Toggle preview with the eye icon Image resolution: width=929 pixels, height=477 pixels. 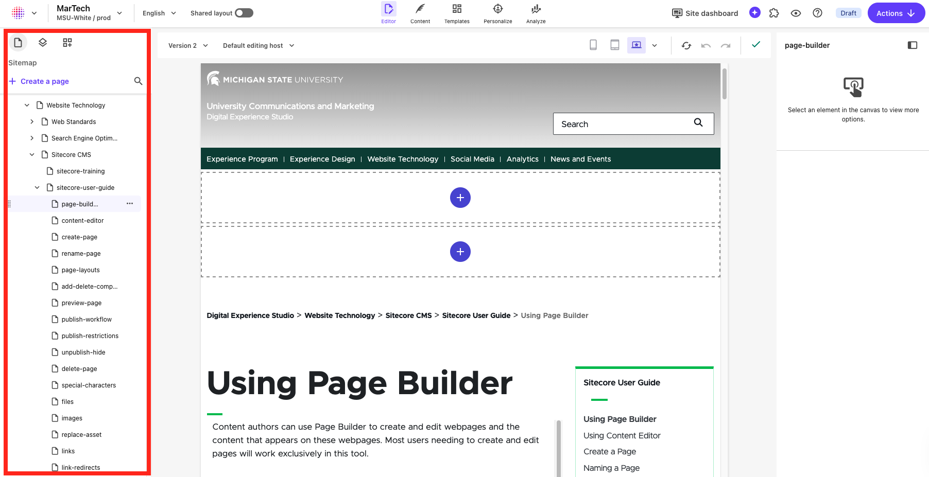[796, 13]
